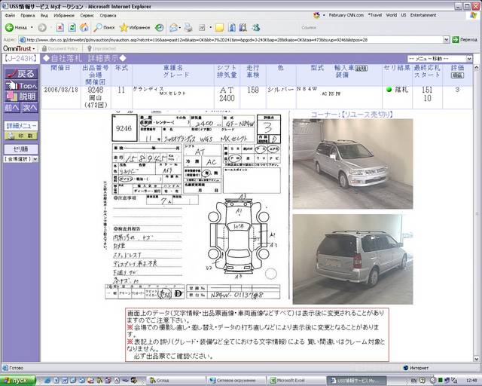Click the Messenger people toolbar icon
482x386 pixels.
[x=256, y=28]
